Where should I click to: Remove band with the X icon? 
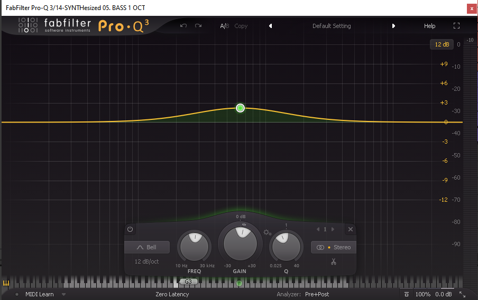(x=350, y=229)
